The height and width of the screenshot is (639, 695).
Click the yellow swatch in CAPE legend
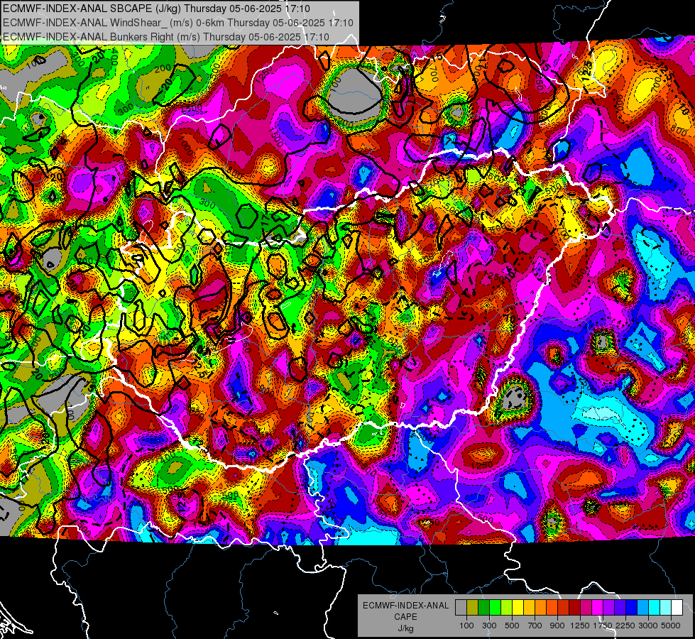(x=518, y=607)
